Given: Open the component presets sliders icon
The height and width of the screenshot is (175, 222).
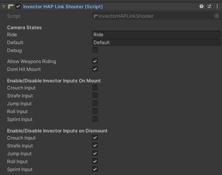Looking at the screenshot, I should pos(209,6).
